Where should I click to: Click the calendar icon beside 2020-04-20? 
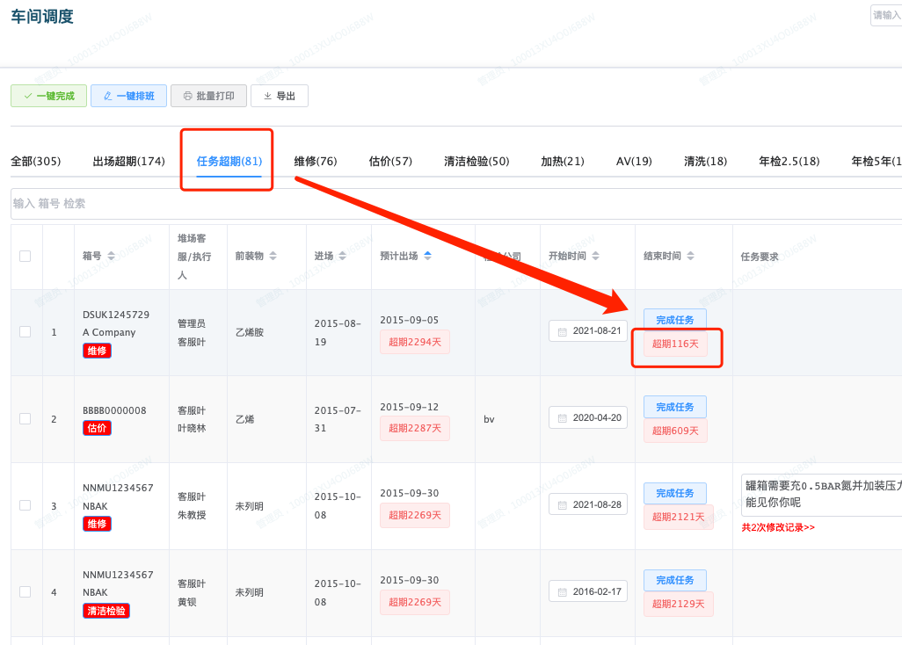[562, 418]
